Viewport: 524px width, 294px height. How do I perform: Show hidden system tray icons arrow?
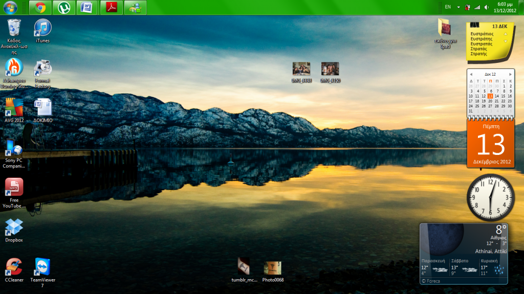coord(458,7)
